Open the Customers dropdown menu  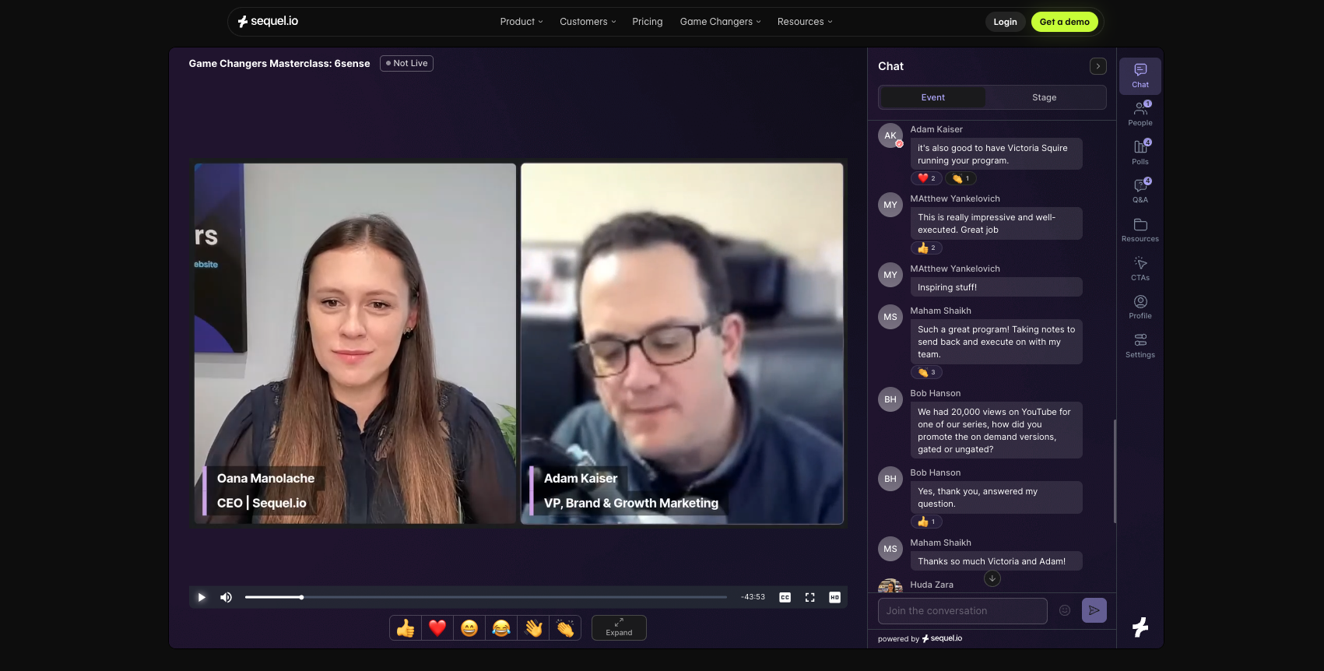[x=588, y=22]
